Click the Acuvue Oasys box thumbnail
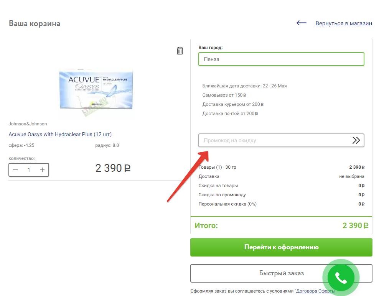This screenshot has width=379, height=296. 96,90
